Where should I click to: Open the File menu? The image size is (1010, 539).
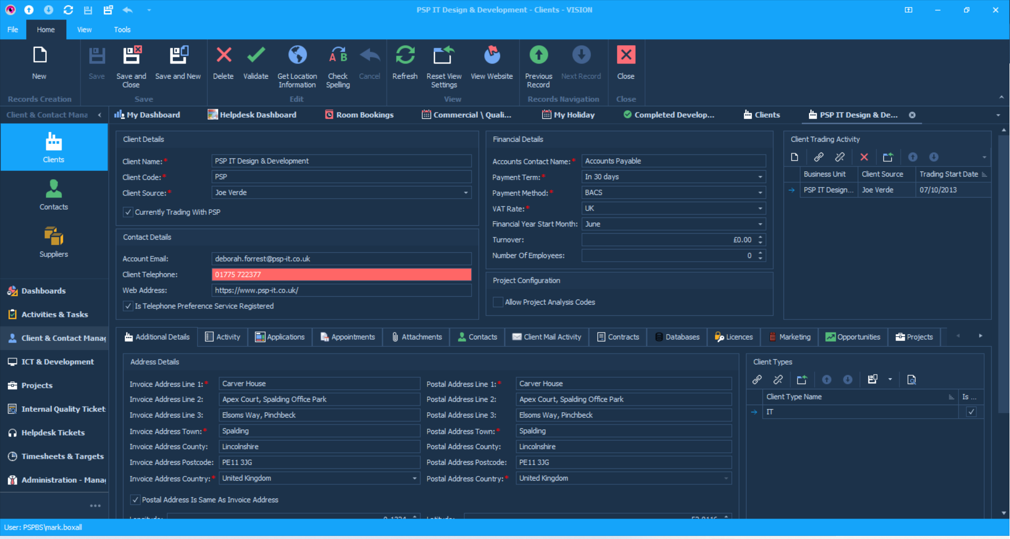pyautogui.click(x=13, y=29)
